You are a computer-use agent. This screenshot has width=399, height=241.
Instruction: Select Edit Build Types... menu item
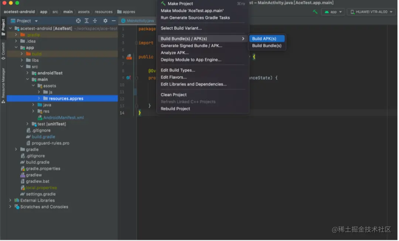point(203,70)
